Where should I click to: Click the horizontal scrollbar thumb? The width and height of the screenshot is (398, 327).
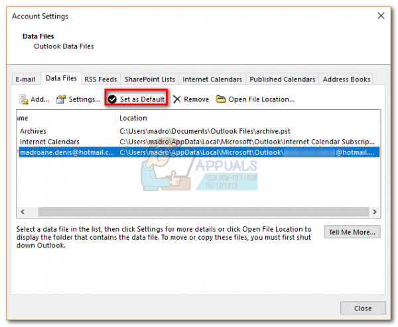[204, 212]
